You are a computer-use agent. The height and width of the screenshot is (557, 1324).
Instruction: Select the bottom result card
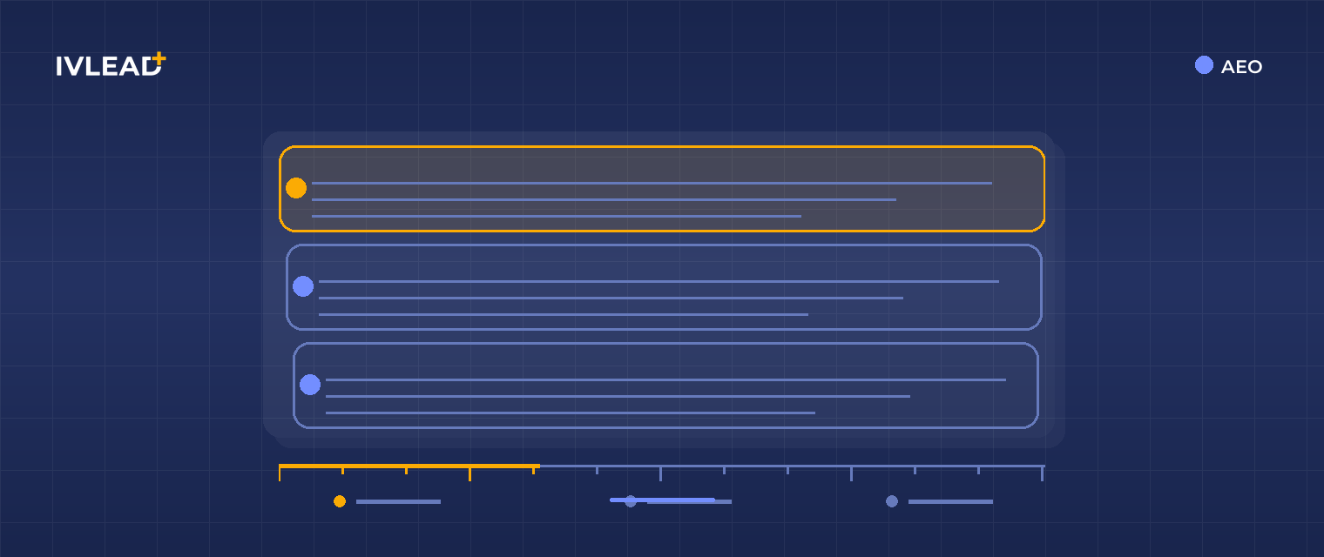[665, 386]
